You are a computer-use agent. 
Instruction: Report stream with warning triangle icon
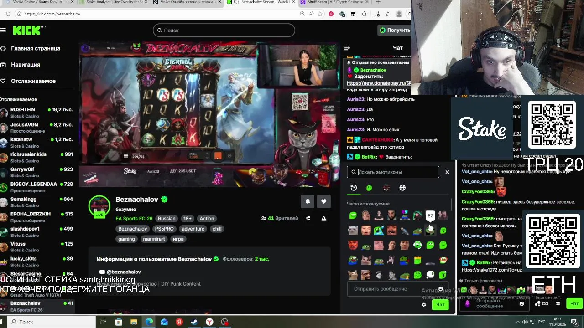[x=324, y=218]
